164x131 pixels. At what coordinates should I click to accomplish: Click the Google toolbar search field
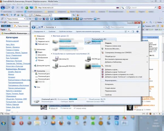coord(19,22)
